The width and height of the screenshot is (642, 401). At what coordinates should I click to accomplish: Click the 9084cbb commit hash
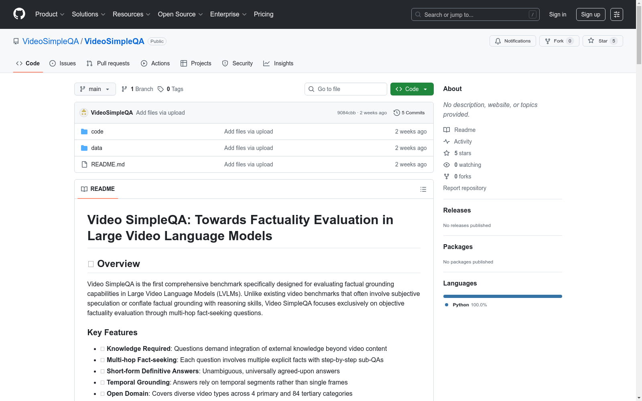[346, 113]
